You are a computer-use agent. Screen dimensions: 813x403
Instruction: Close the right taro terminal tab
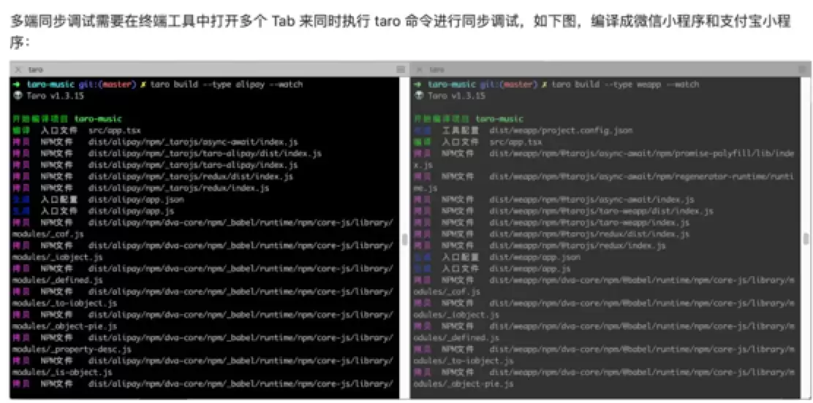[420, 69]
